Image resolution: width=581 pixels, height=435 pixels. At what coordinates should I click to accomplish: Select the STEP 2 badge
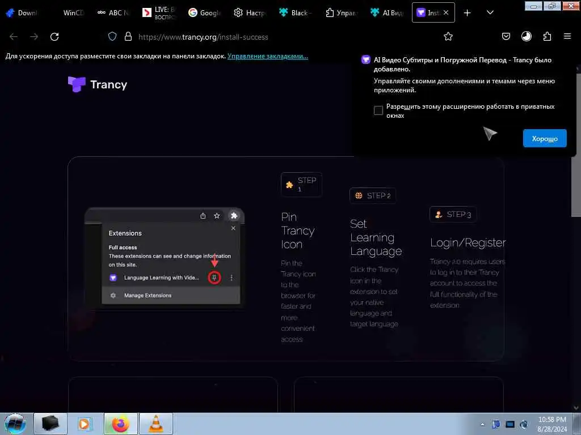click(372, 195)
